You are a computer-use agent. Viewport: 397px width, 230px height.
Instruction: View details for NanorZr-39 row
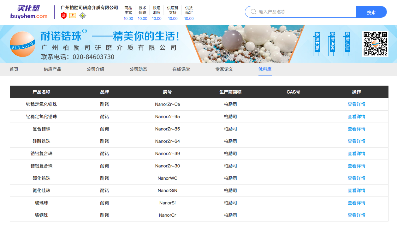[x=356, y=154]
